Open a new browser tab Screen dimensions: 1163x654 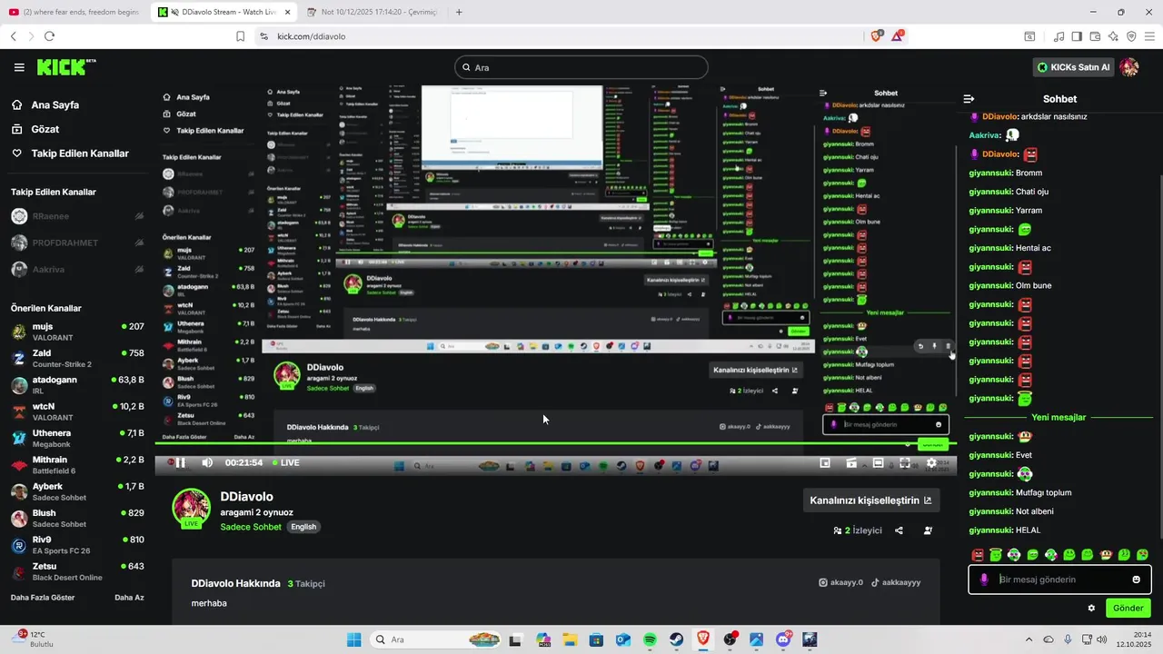pos(459,12)
